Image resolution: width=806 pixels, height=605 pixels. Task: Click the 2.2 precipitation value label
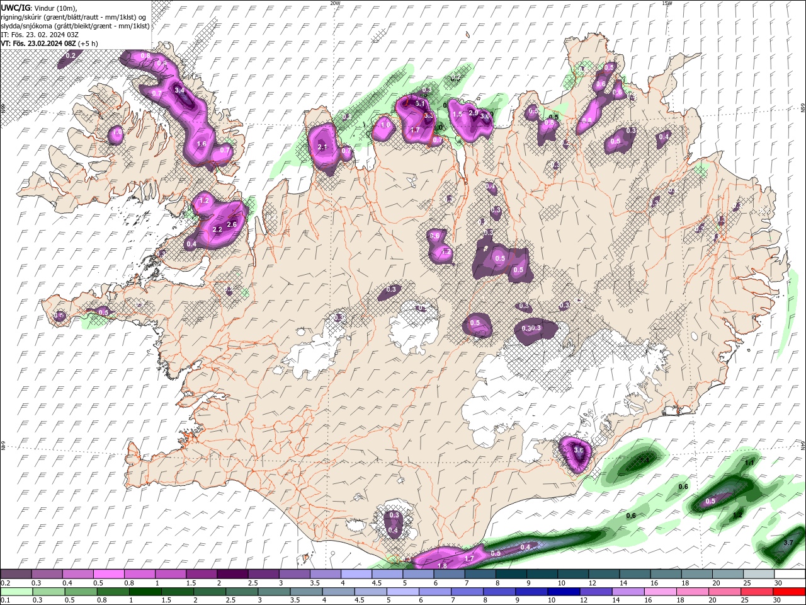(217, 230)
